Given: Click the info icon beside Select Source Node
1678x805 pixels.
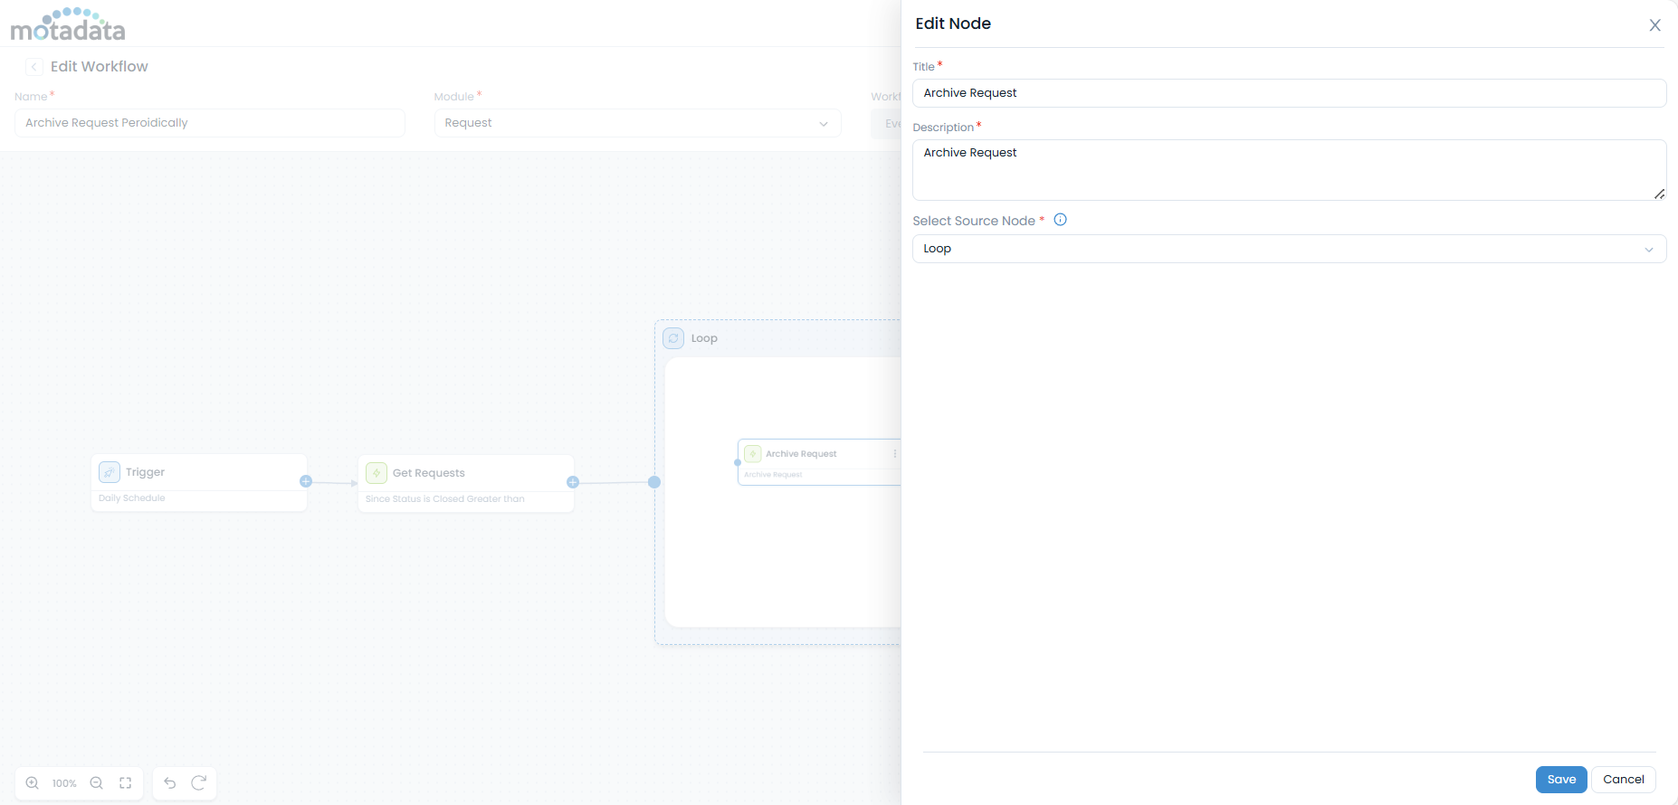Looking at the screenshot, I should point(1061,220).
